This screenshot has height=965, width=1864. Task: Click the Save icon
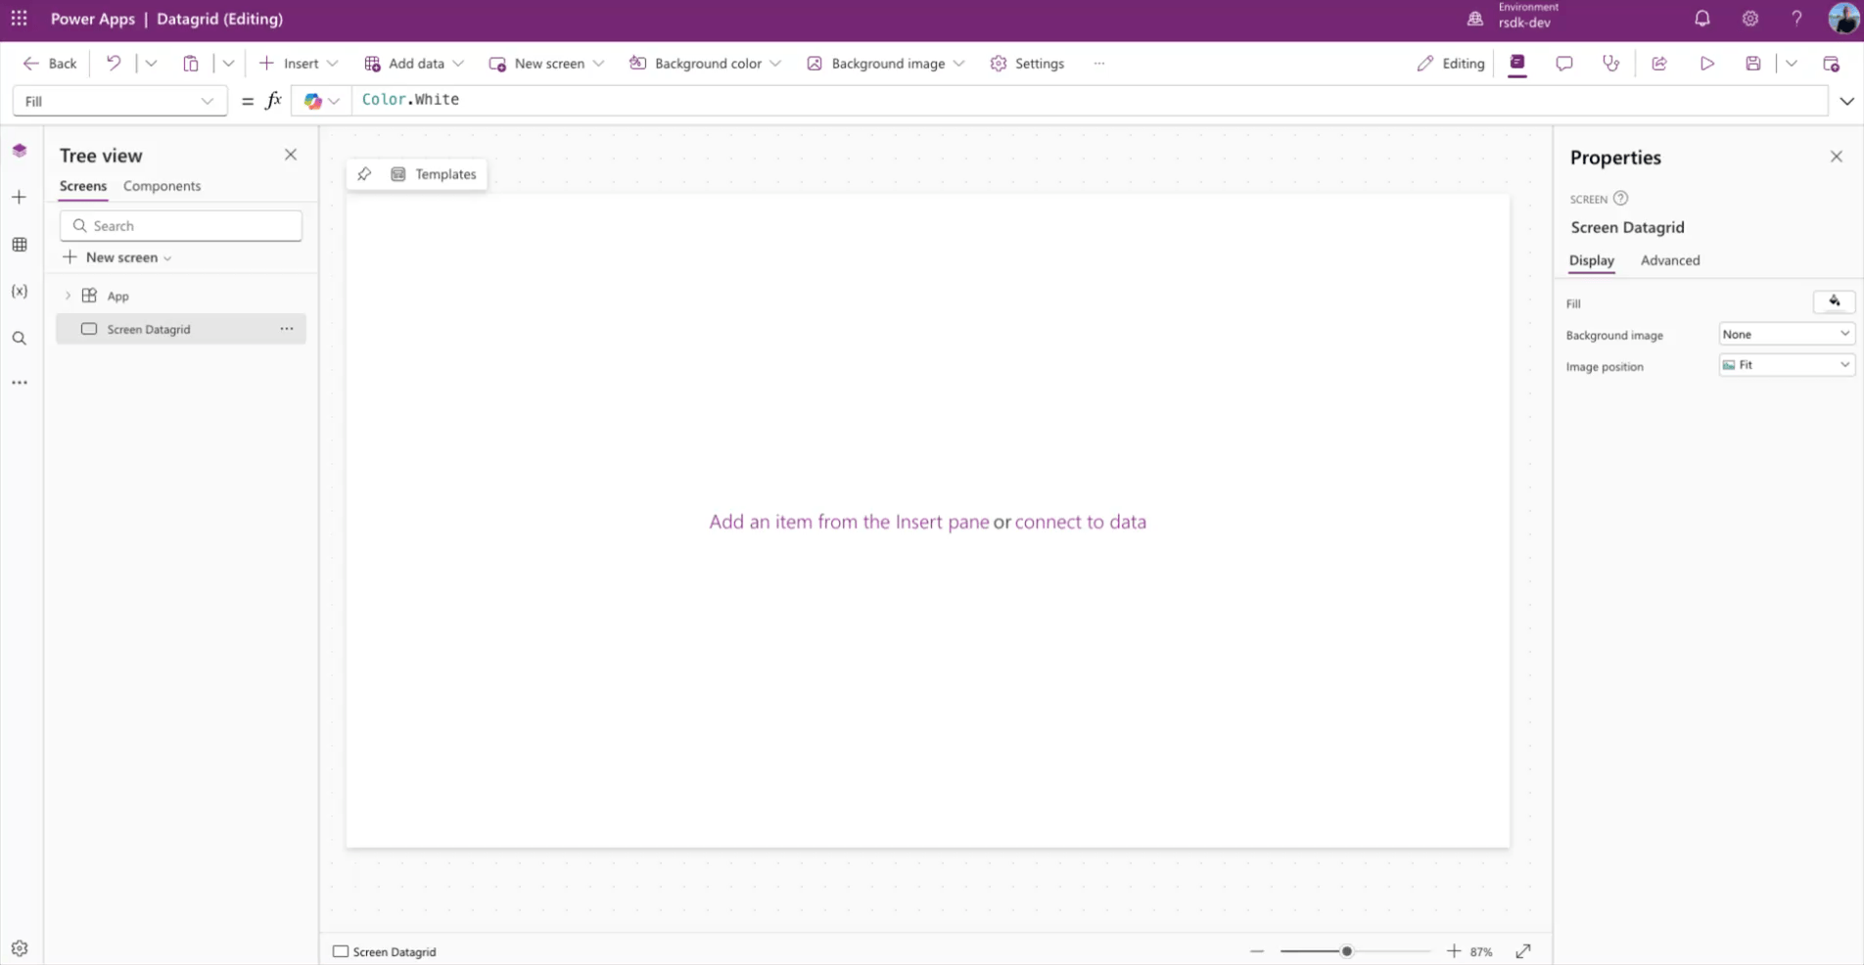click(x=1753, y=64)
